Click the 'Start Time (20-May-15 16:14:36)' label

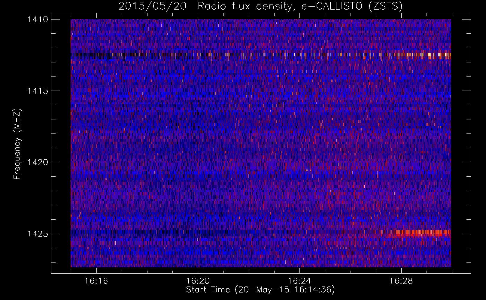[x=260, y=290]
